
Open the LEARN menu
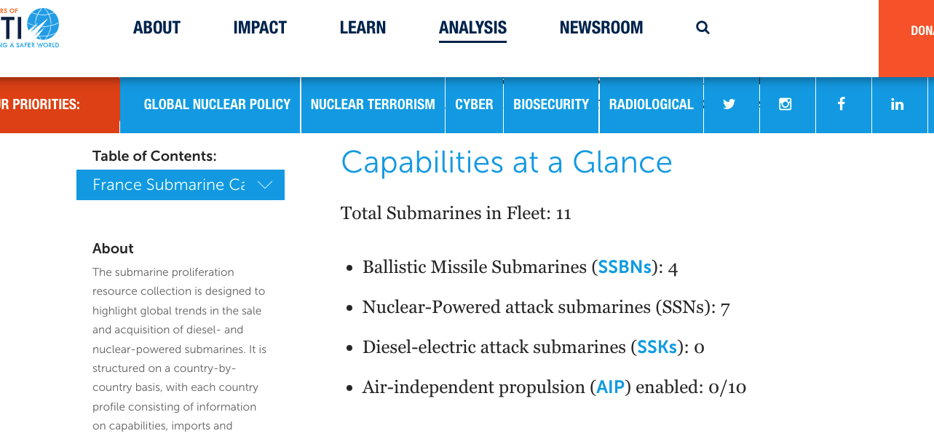point(363,28)
